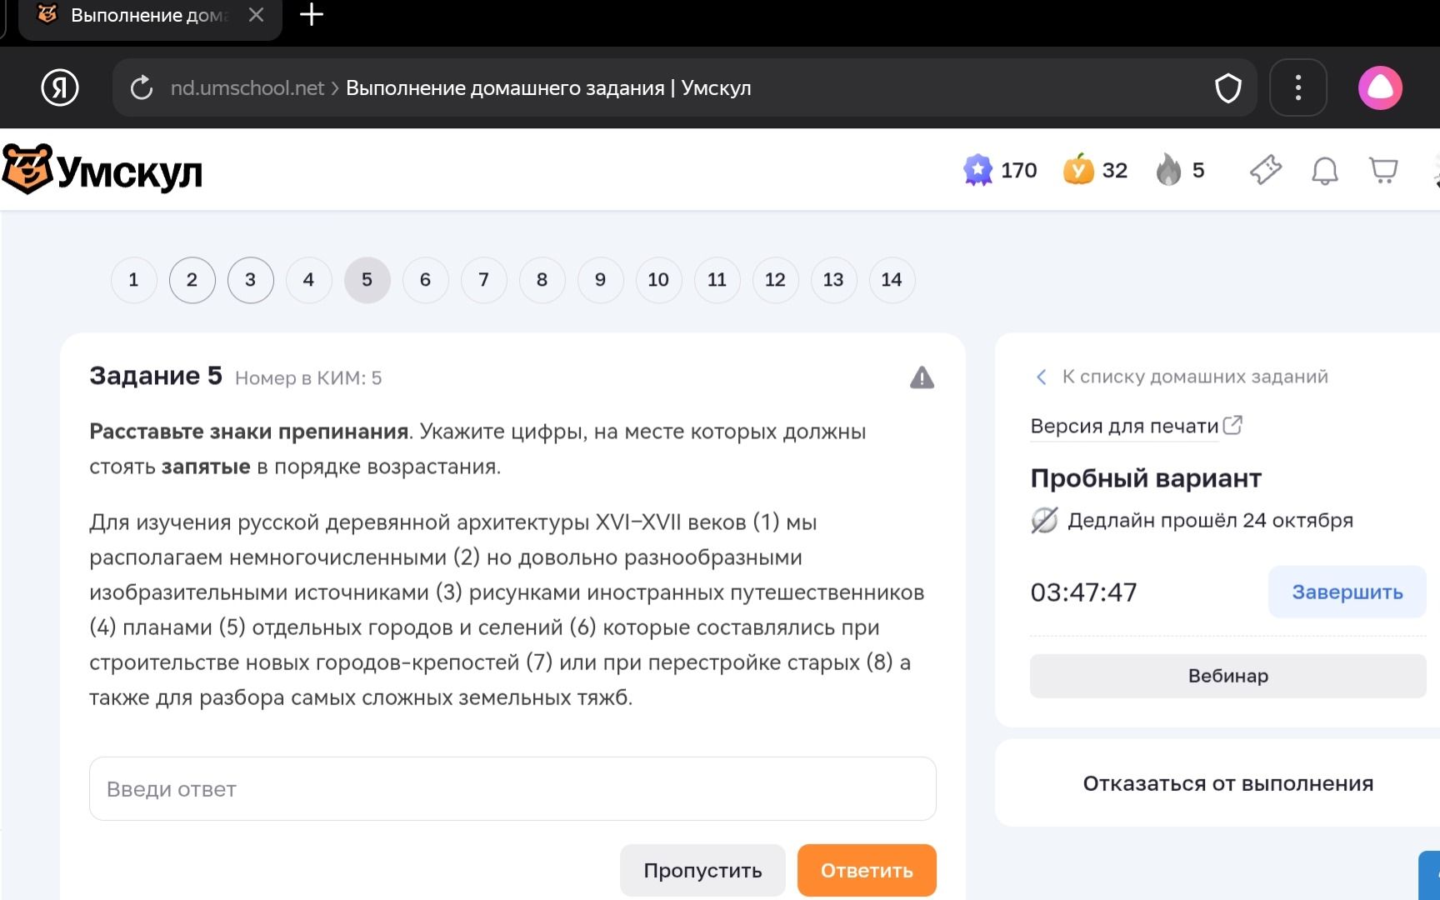Click the Задание 5 heading
Image resolution: width=1440 pixels, height=900 pixels.
(156, 376)
